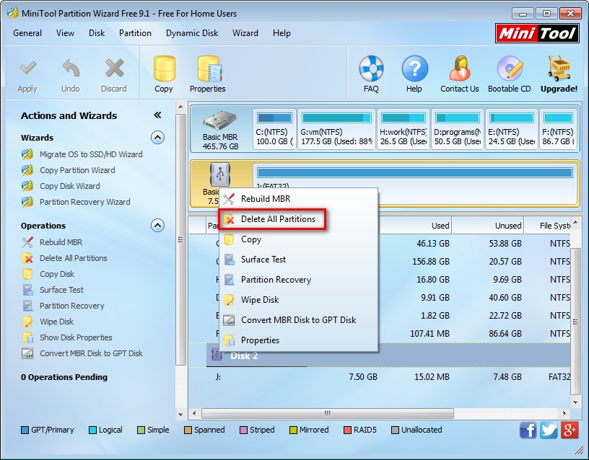
Task: Click Delete All Partitions in Operations panel
Action: tap(73, 258)
